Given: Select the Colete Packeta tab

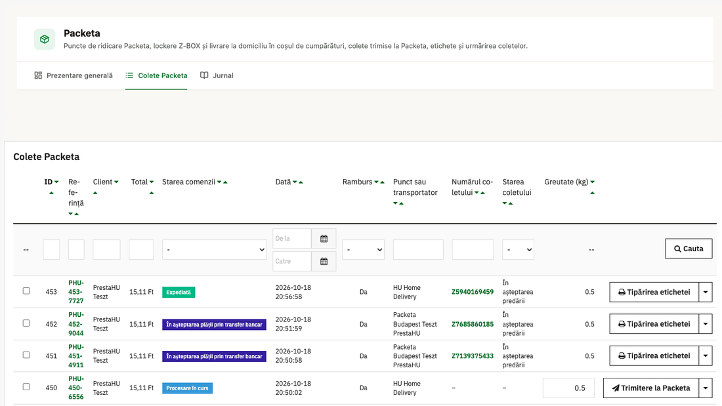Looking at the screenshot, I should point(156,75).
